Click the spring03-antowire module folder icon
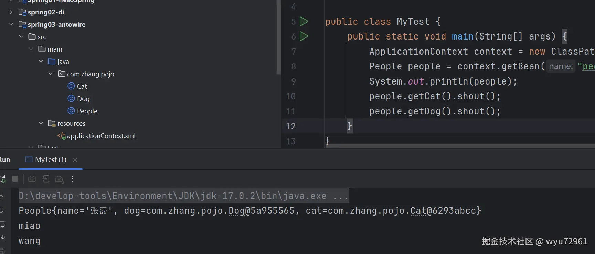 pyautogui.click(x=22, y=24)
